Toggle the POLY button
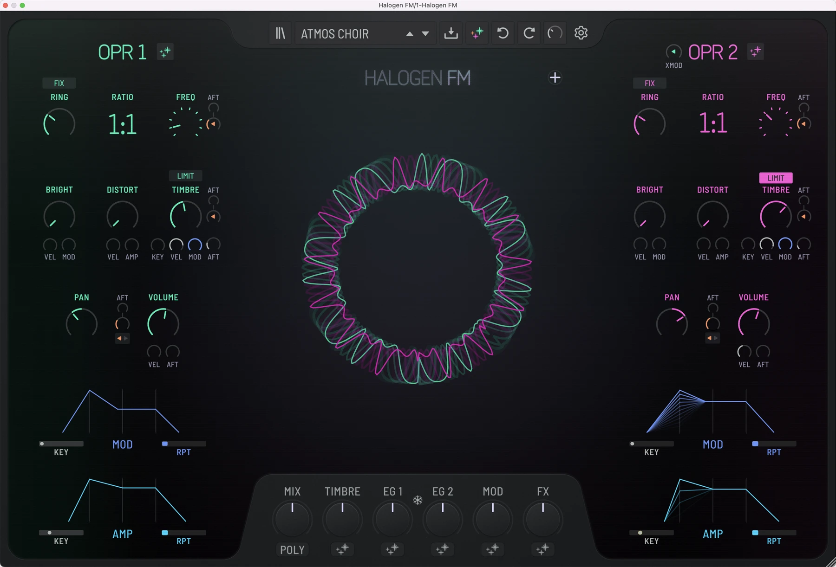This screenshot has height=567, width=836. 292,549
